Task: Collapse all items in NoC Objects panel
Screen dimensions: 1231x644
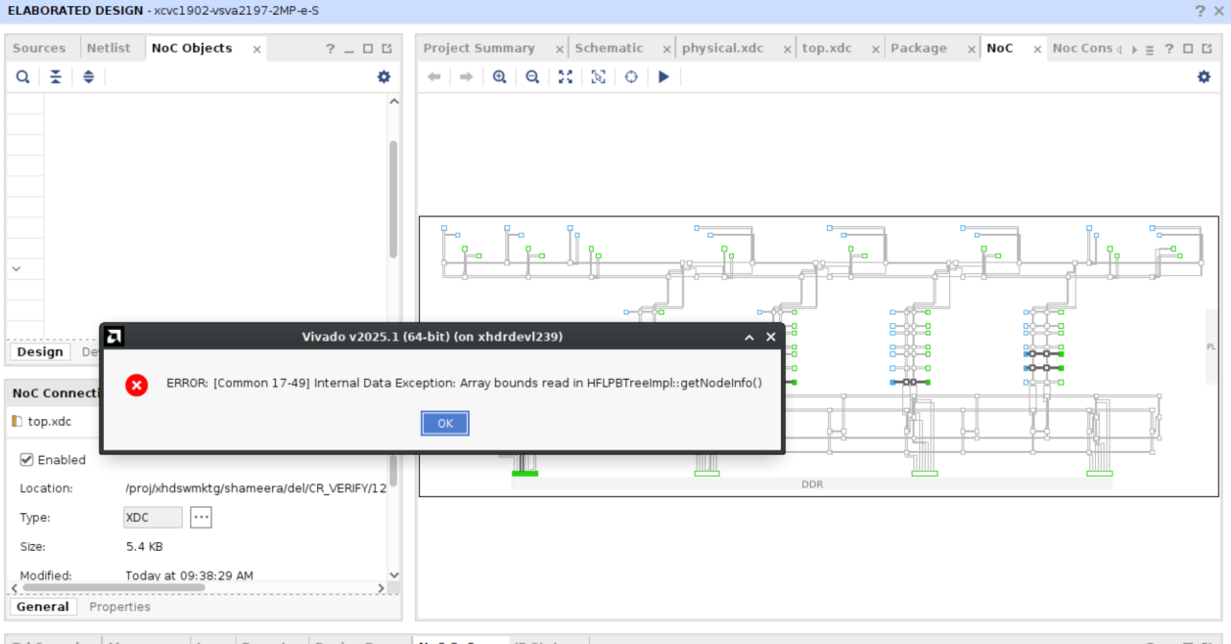Action: click(x=56, y=77)
